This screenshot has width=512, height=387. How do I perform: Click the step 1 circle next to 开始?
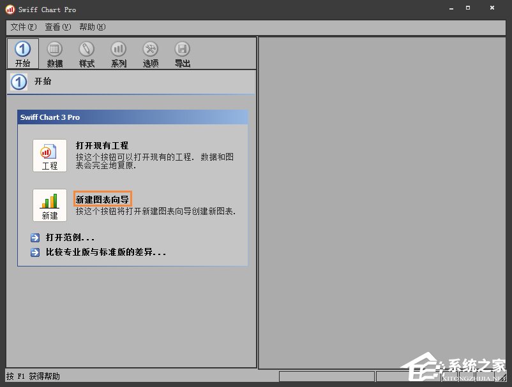point(17,81)
